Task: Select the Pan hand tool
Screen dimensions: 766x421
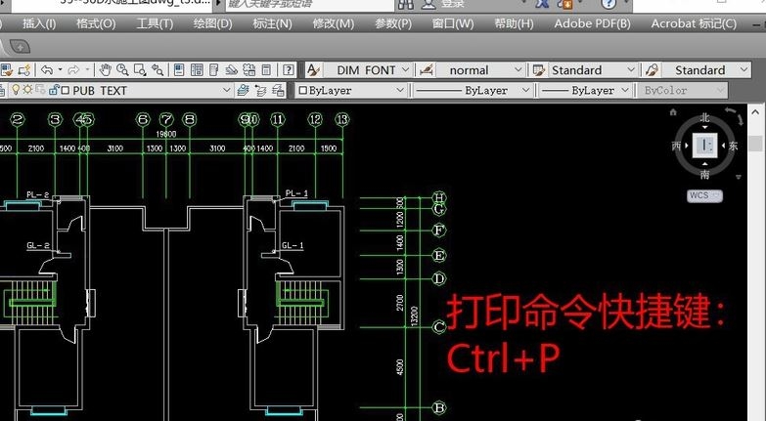Action: pos(105,70)
